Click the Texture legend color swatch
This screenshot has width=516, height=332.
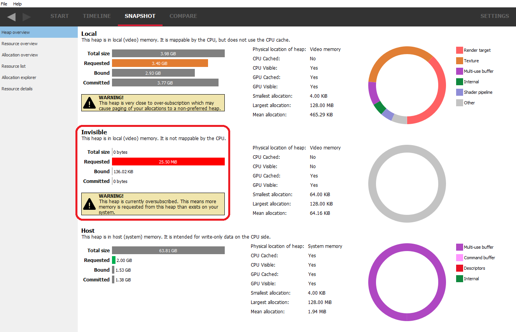[x=459, y=61]
